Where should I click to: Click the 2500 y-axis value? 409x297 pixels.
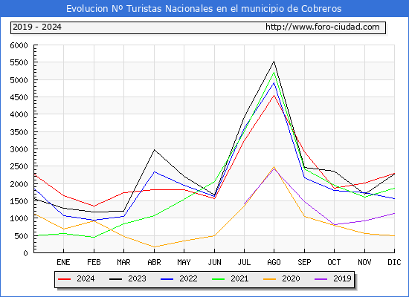pos(19,167)
